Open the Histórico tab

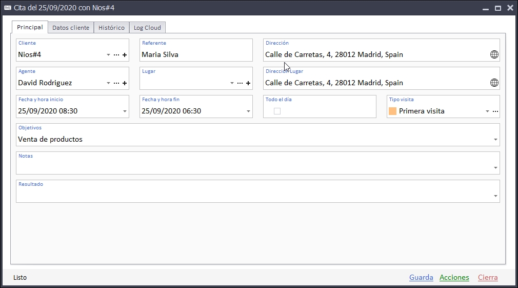tap(111, 28)
